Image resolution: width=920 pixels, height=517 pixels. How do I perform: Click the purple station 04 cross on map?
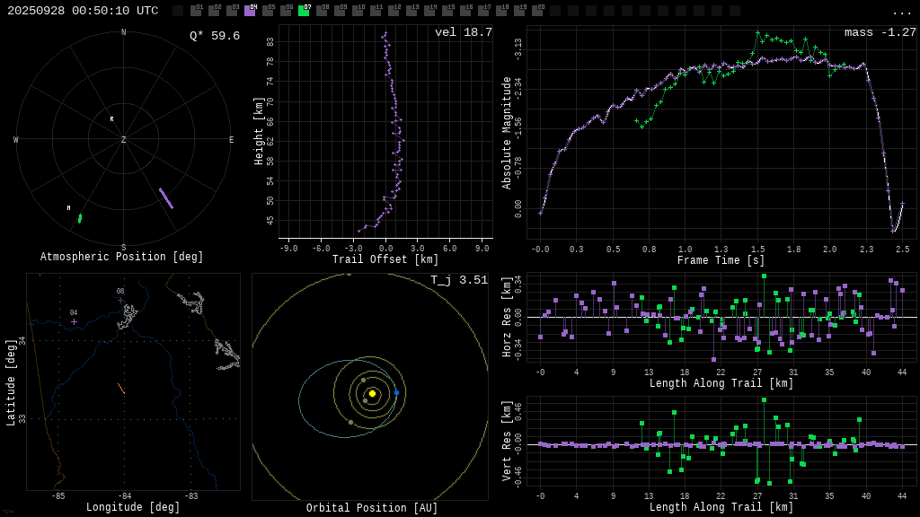pos(74,321)
